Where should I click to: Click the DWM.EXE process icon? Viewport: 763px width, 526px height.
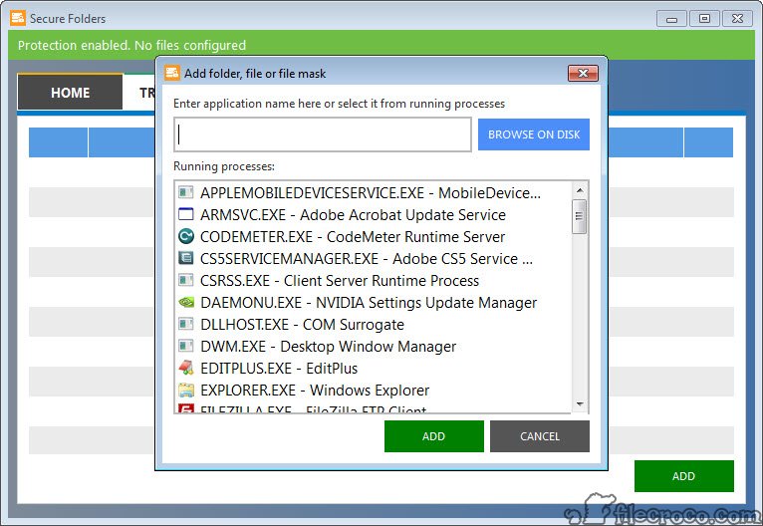186,346
